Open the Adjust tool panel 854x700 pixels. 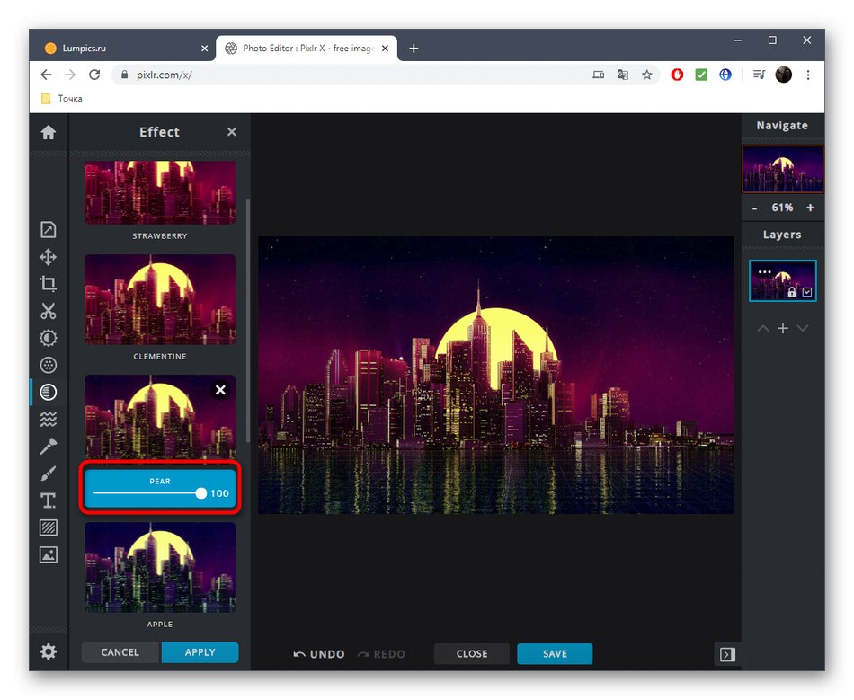48,337
